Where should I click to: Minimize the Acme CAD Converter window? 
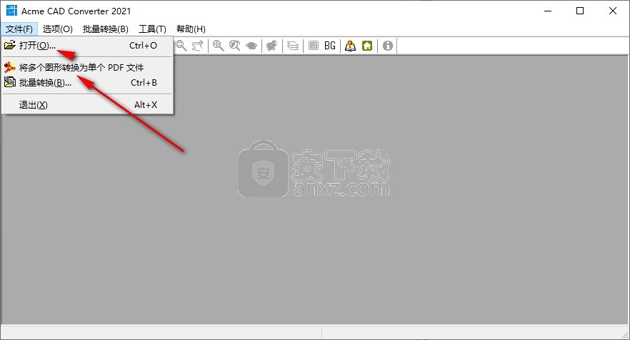[x=548, y=11]
